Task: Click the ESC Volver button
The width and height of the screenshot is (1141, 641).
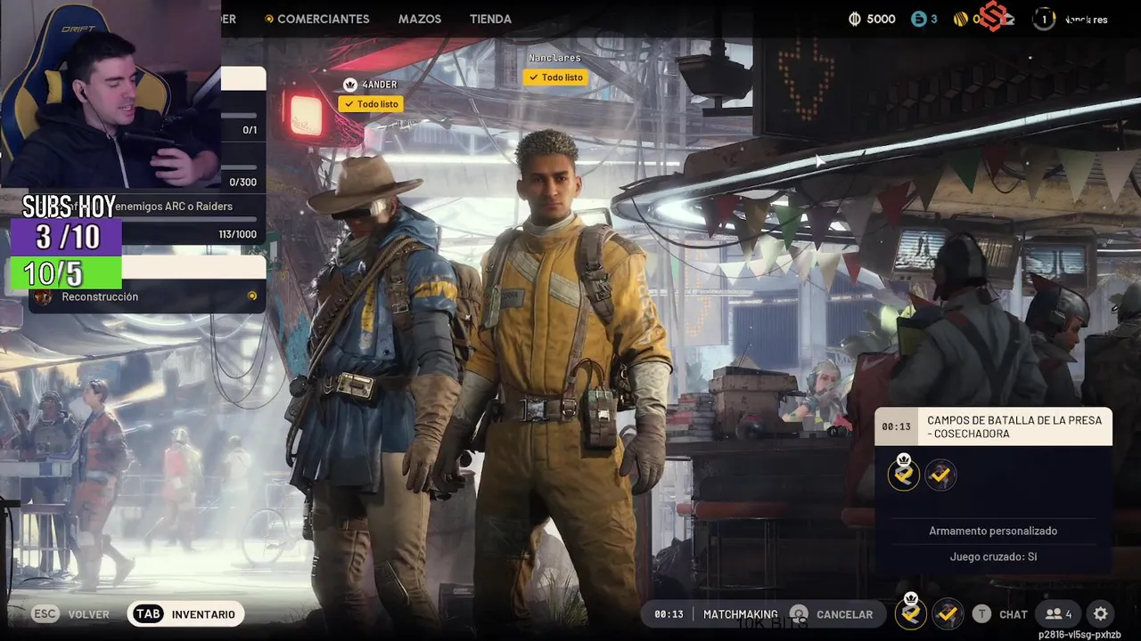Action: pos(70,614)
